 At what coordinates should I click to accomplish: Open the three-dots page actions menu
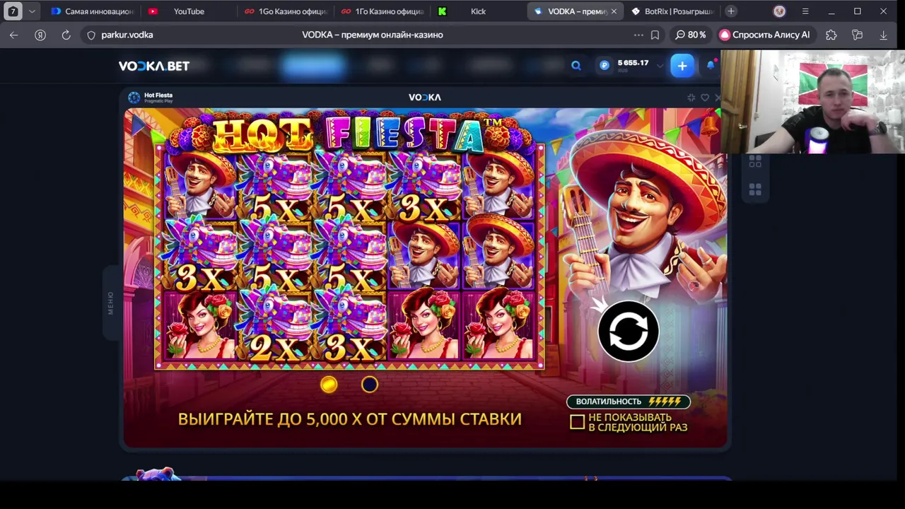[638, 35]
